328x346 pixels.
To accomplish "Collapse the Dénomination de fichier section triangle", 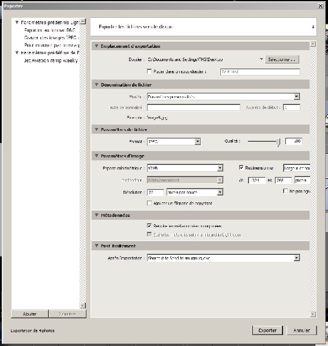I will pyautogui.click(x=96, y=85).
